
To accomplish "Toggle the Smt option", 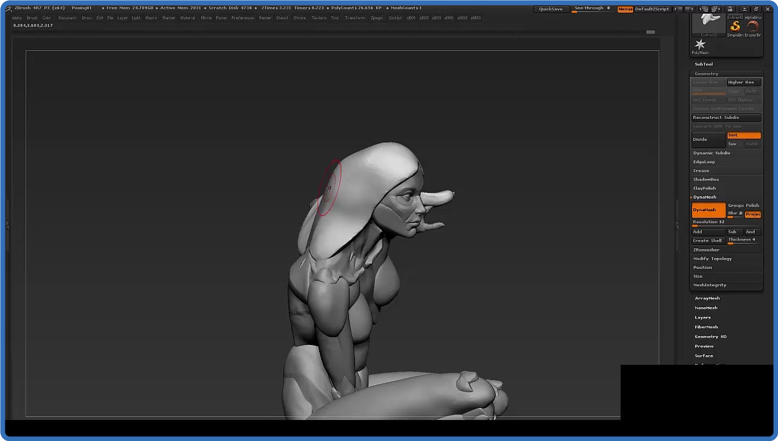I will click(x=744, y=135).
